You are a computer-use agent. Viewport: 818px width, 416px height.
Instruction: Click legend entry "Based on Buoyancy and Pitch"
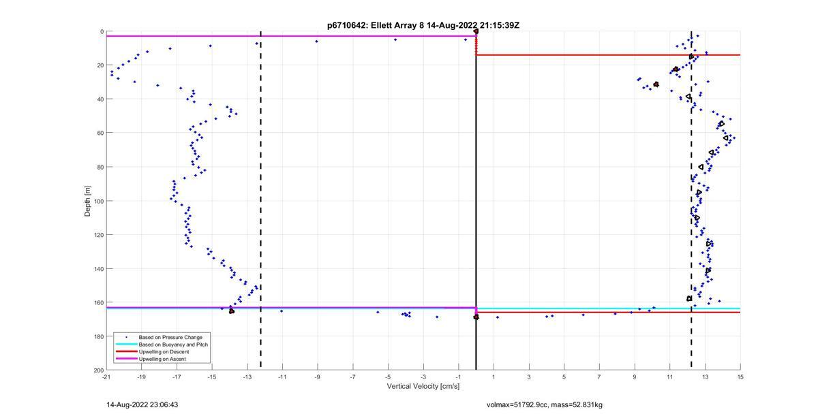click(x=173, y=345)
